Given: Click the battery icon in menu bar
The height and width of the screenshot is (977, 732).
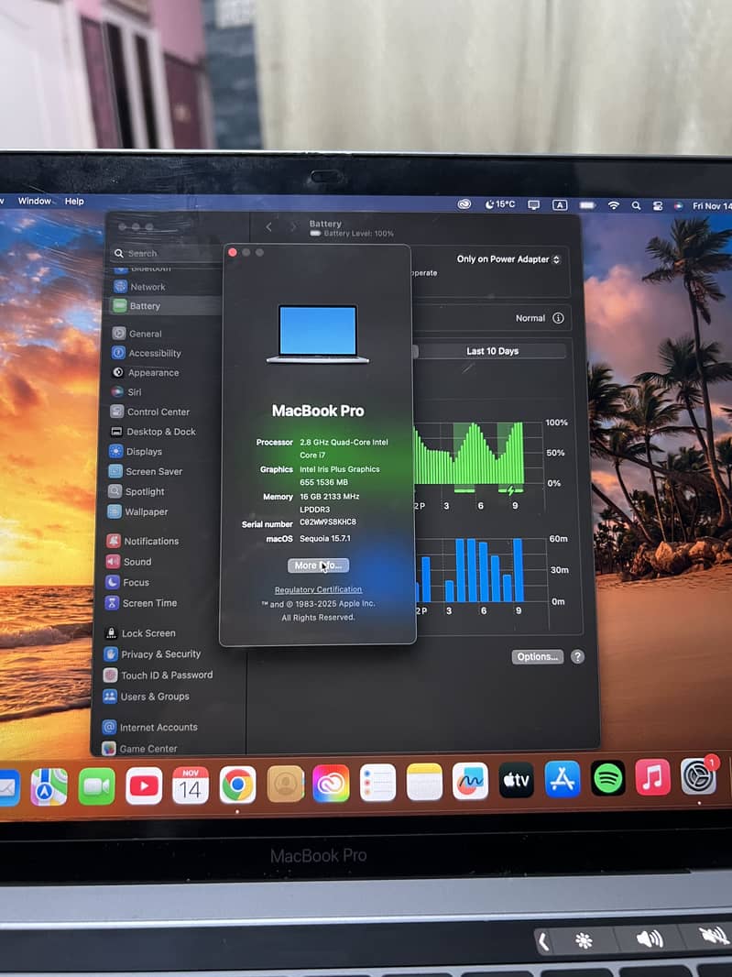Looking at the screenshot, I should tap(587, 205).
